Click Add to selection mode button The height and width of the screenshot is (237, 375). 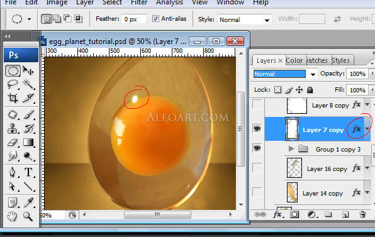point(57,19)
